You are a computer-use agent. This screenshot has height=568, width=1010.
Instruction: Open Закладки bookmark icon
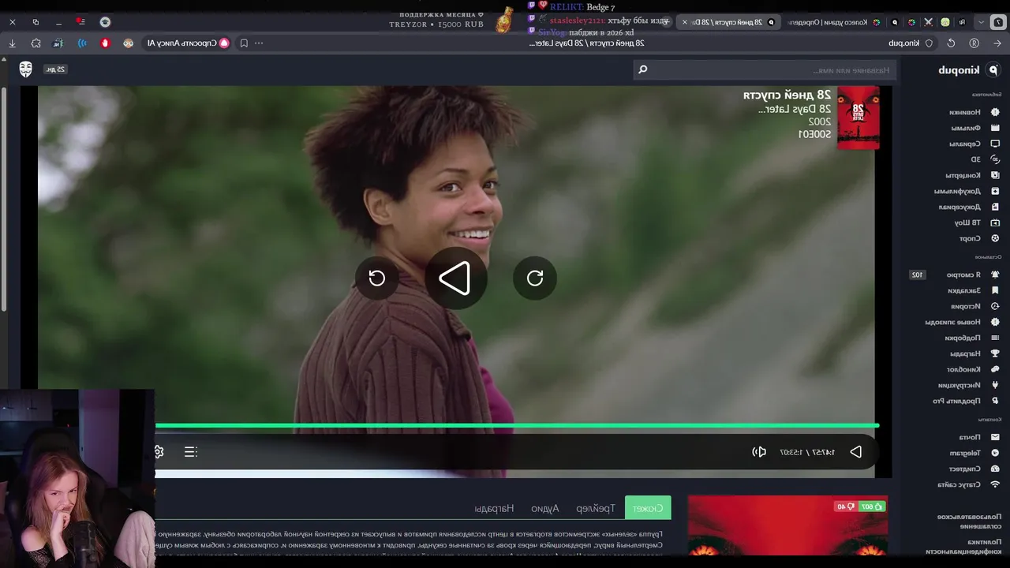point(995,290)
